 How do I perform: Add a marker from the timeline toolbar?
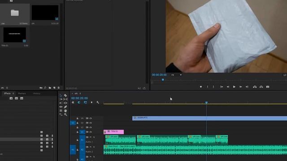[91, 102]
